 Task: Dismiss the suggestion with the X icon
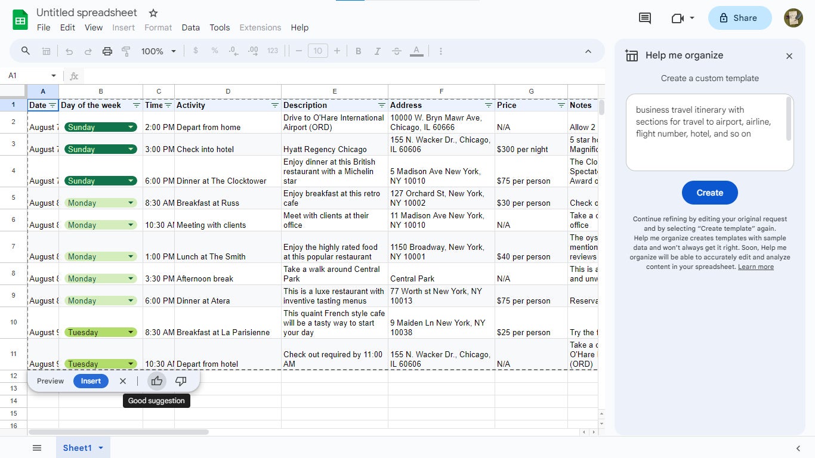(123, 381)
